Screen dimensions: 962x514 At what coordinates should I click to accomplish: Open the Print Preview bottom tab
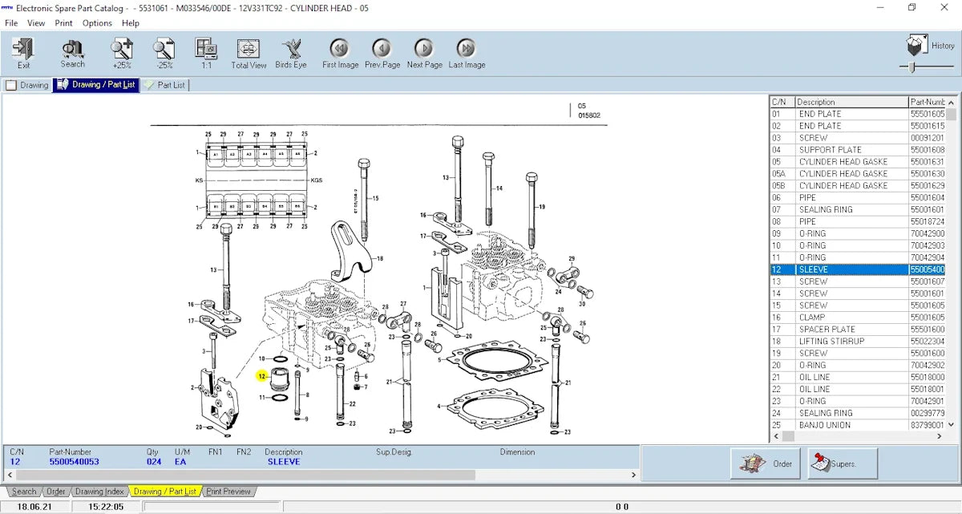(228, 492)
